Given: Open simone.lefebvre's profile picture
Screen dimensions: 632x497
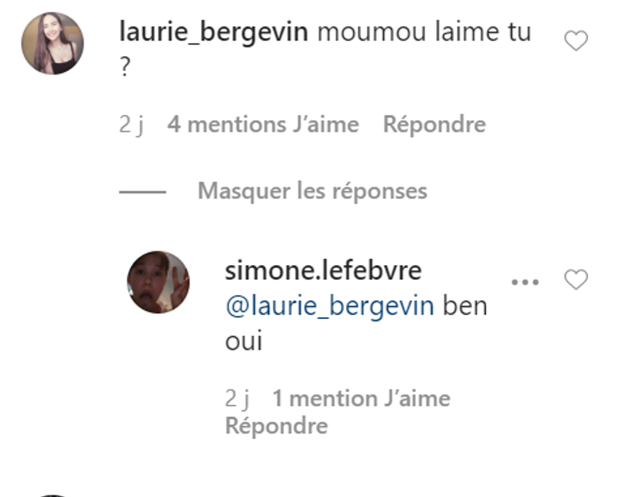Looking at the screenshot, I should pyautogui.click(x=158, y=282).
